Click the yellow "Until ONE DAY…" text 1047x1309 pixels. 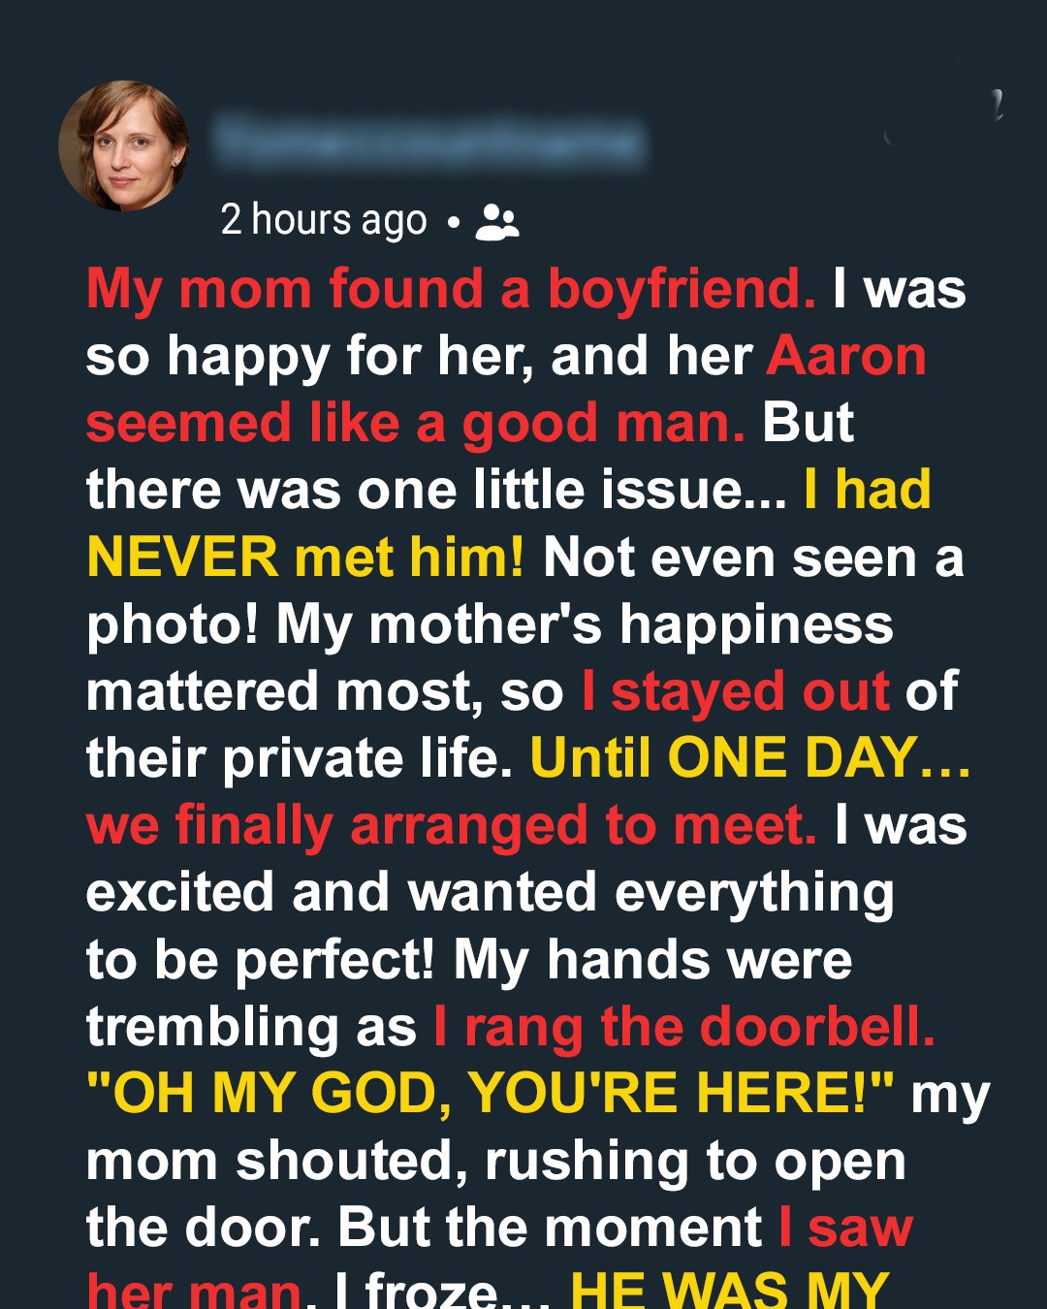tap(750, 758)
